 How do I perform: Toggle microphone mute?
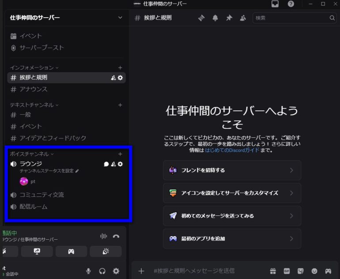89,271
